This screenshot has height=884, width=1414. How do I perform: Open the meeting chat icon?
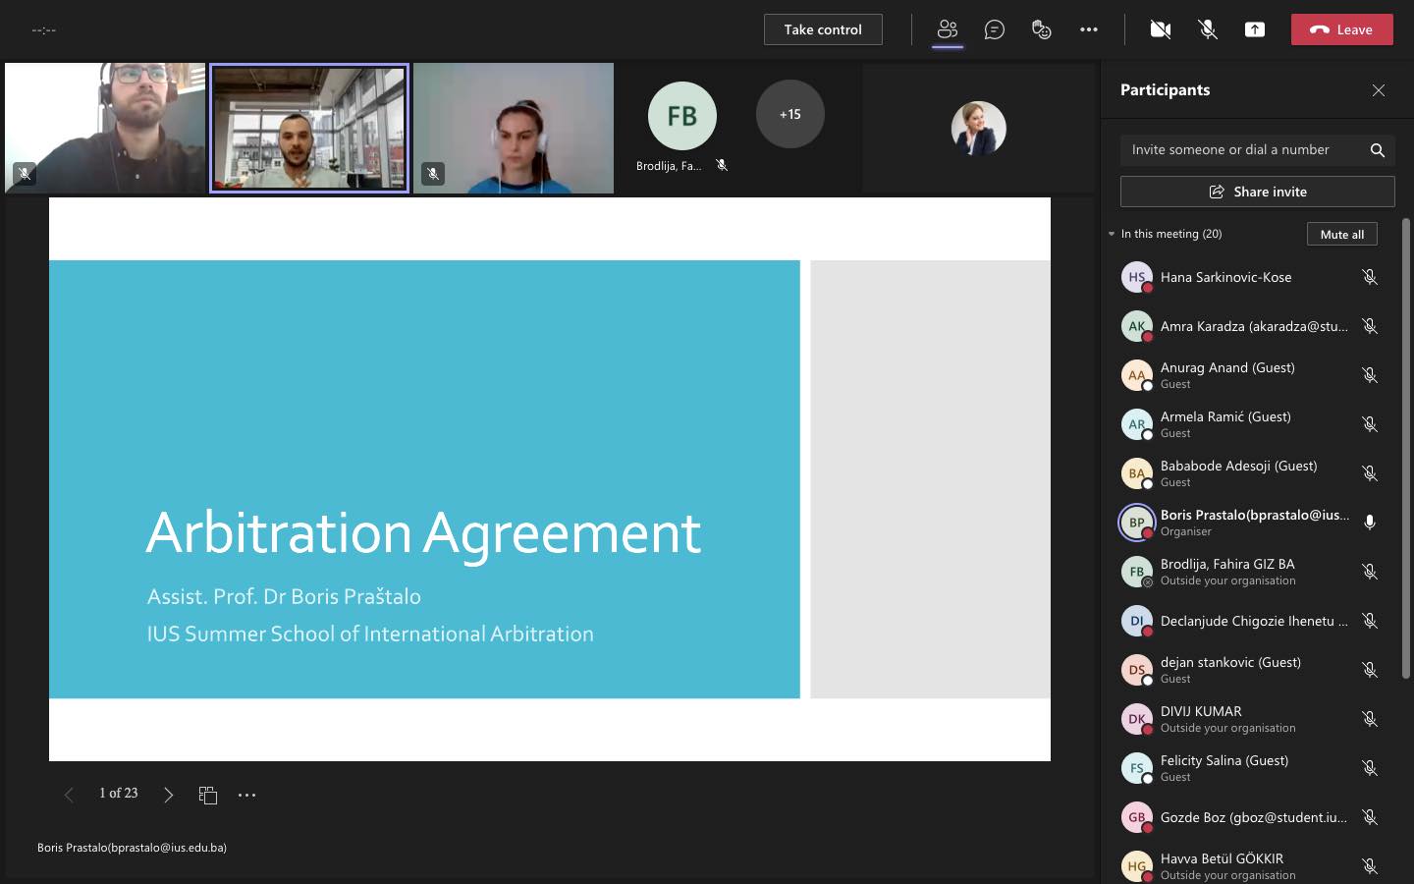pyautogui.click(x=994, y=29)
